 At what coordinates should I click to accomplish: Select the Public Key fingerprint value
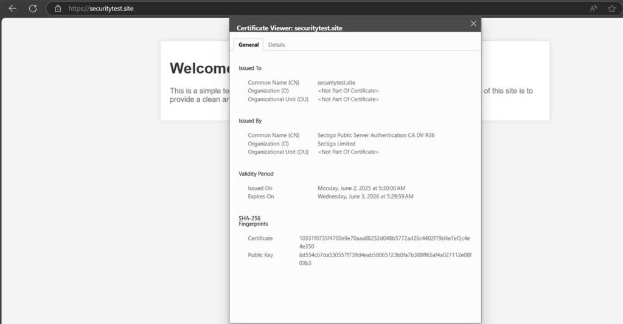point(385,259)
